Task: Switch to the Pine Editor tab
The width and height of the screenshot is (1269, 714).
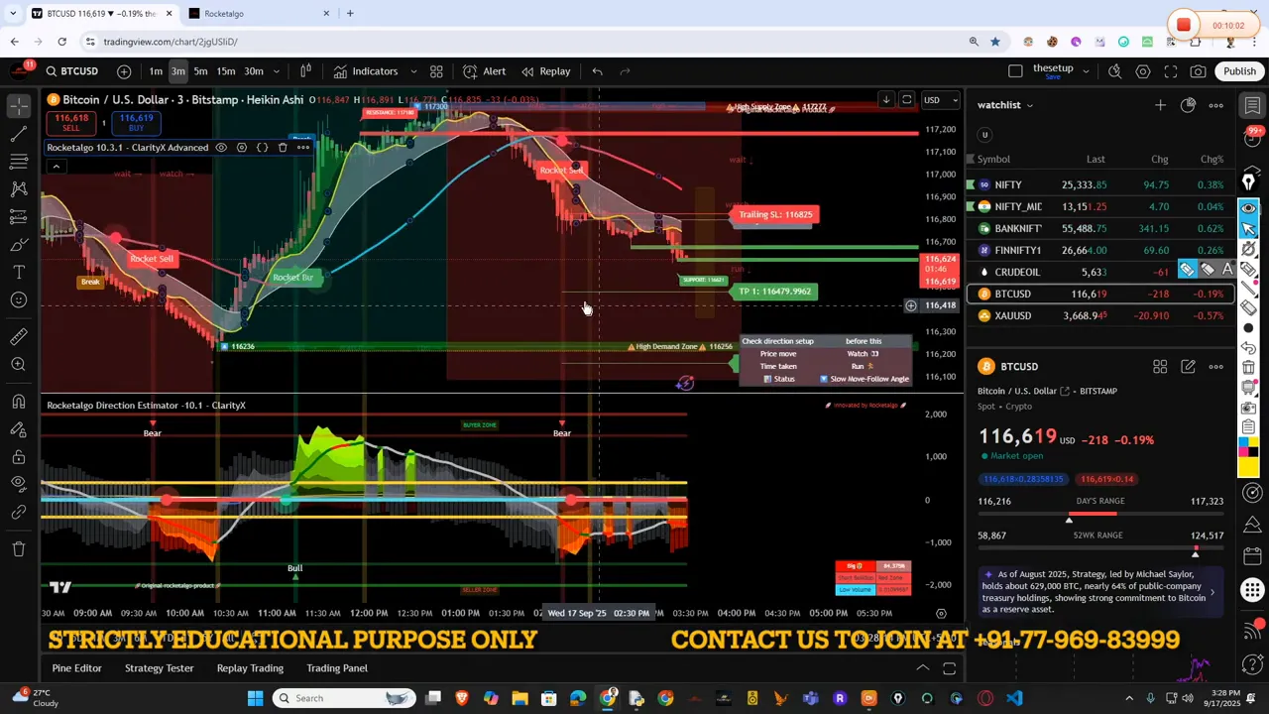Action: point(76,668)
